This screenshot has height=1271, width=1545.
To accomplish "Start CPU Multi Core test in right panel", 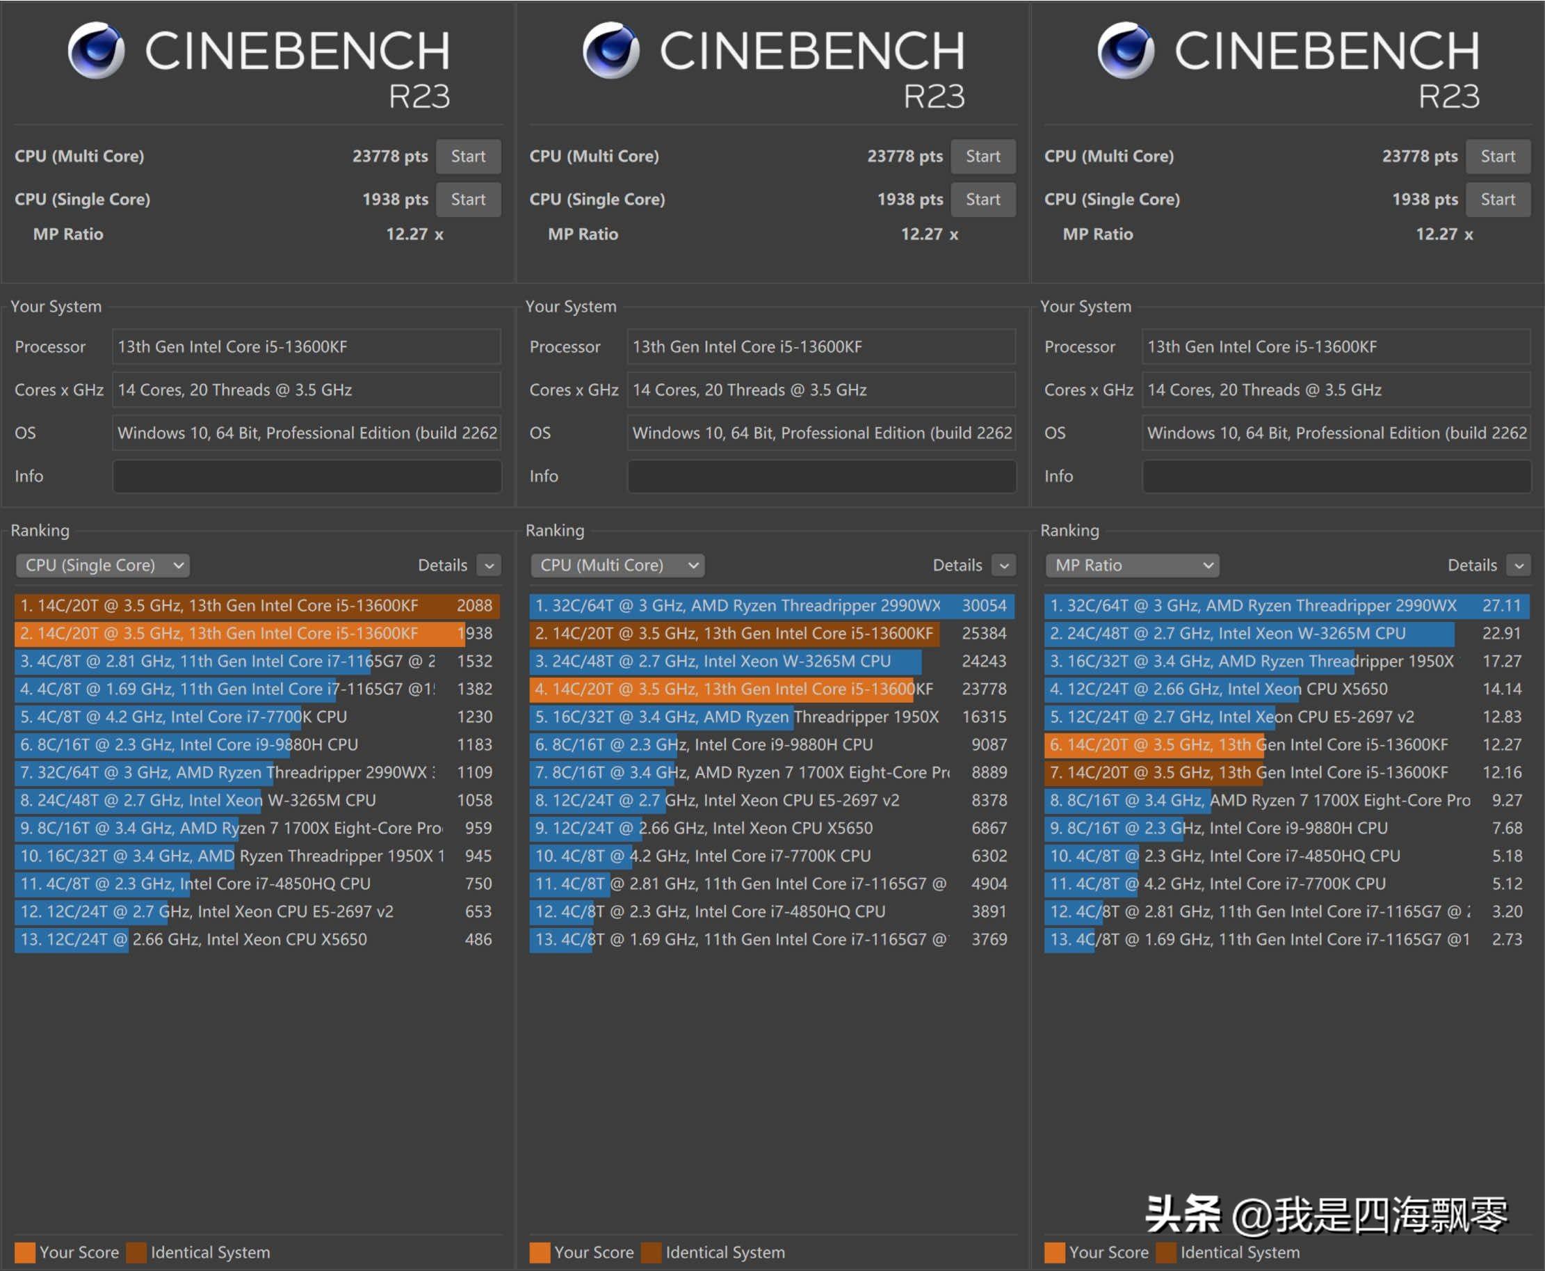I will click(1498, 156).
